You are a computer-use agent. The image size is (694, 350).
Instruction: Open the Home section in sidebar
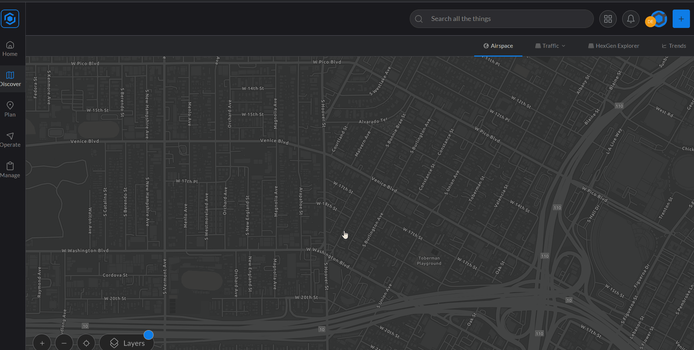click(10, 49)
